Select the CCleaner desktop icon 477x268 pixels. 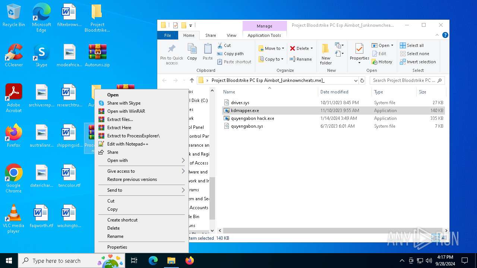pyautogui.click(x=14, y=55)
